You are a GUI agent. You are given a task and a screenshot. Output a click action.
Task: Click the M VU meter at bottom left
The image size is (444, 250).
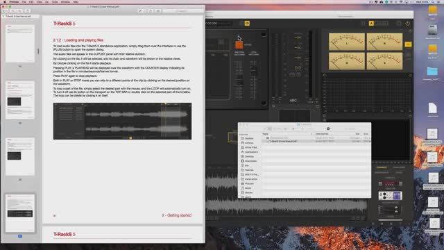click(x=347, y=60)
